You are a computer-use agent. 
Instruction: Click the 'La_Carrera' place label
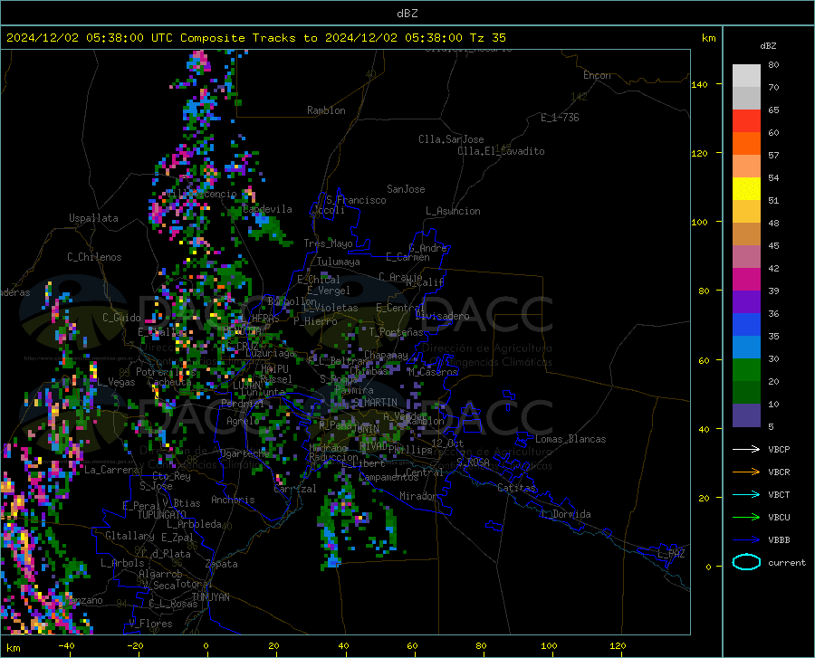pyautogui.click(x=111, y=470)
